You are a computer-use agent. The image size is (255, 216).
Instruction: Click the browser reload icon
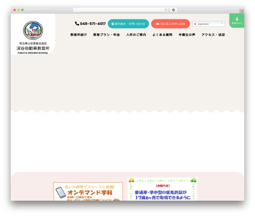pyautogui.click(x=166, y=10)
